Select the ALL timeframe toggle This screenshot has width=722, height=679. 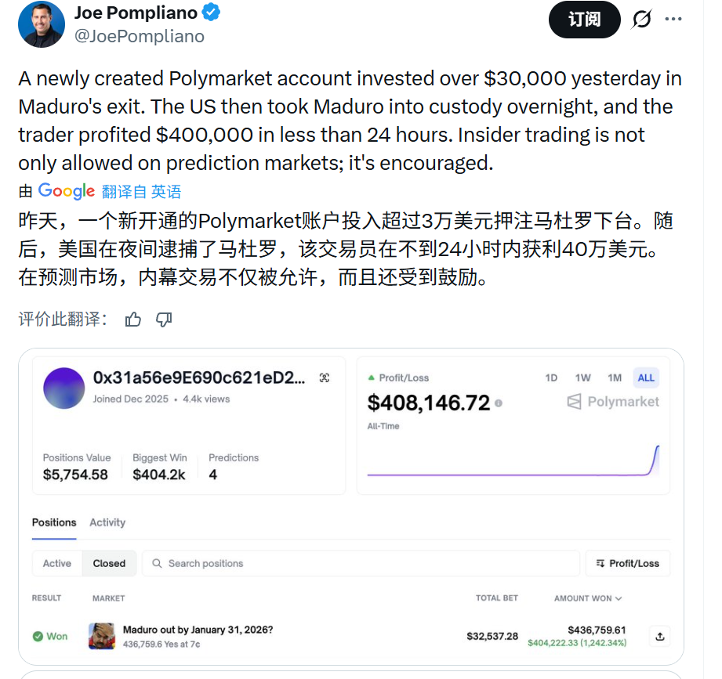(x=645, y=377)
